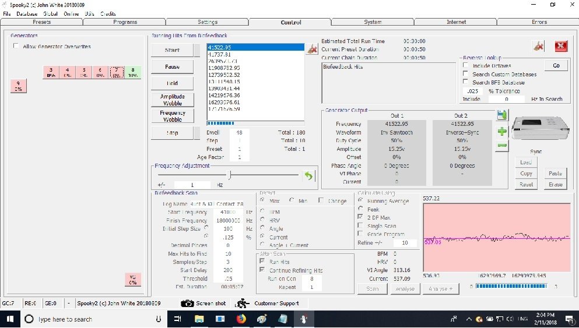Launch Firefox from taskbar
The height and width of the screenshot is (328, 579).
241,319
